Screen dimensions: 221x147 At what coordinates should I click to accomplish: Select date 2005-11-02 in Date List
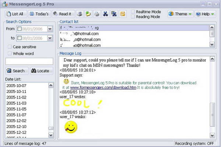16,98
